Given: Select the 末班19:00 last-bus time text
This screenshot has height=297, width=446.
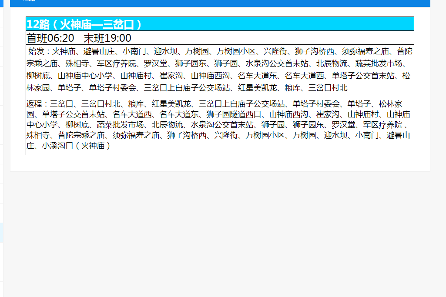Looking at the screenshot, I should tap(107, 38).
